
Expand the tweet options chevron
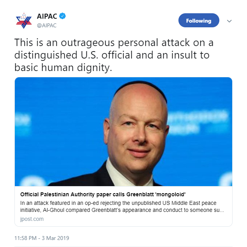(229, 21)
